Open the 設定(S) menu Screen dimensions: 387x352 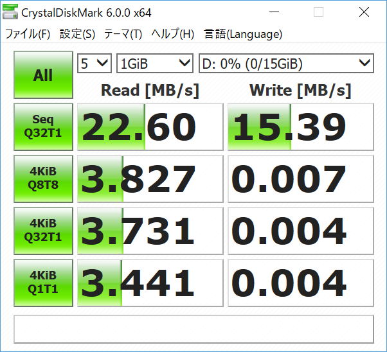pyautogui.click(x=77, y=34)
